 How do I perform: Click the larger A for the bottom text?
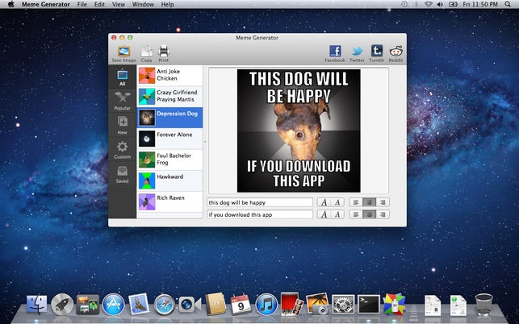tap(324, 214)
